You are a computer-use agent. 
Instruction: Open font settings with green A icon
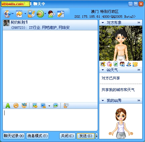(x=8, y=106)
